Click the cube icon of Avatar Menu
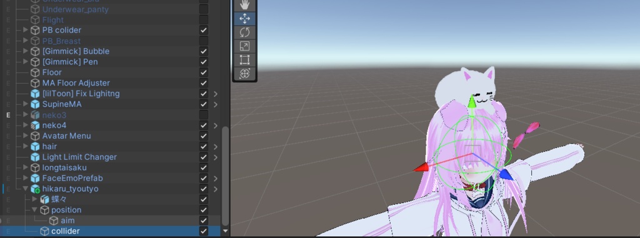 click(x=36, y=136)
